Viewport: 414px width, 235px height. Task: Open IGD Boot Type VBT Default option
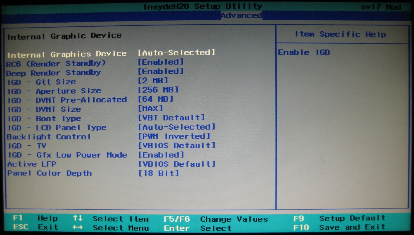(x=172, y=118)
